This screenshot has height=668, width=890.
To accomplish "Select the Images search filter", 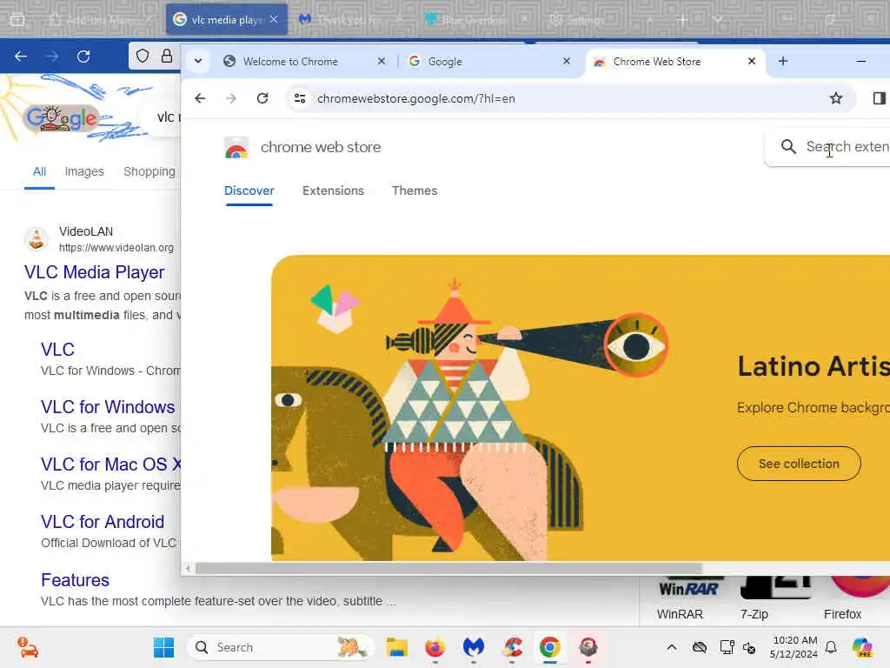I will [x=84, y=171].
